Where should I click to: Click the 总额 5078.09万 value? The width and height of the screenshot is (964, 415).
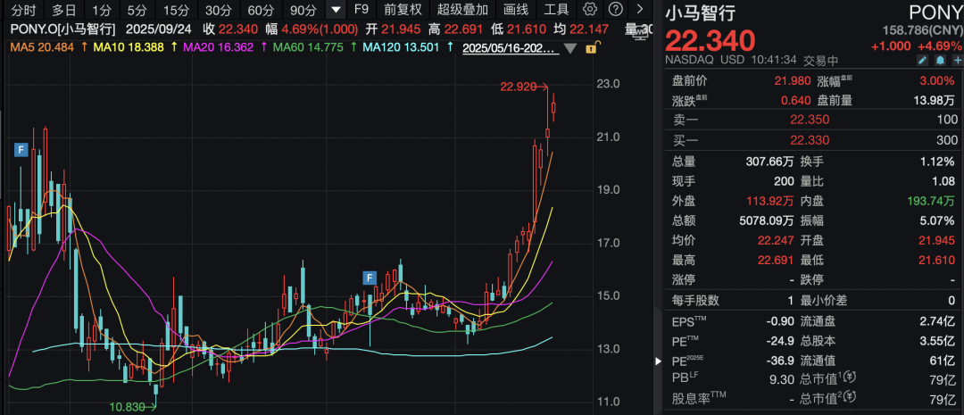[766, 220]
